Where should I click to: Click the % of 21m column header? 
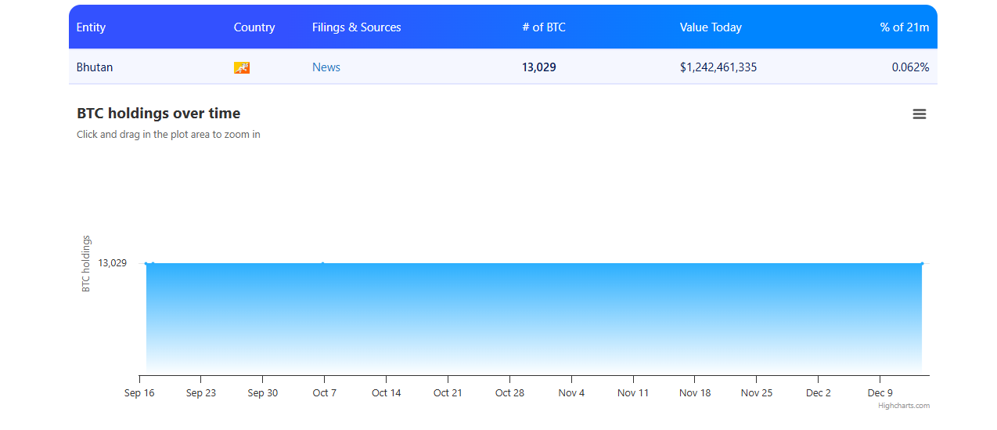tap(905, 27)
